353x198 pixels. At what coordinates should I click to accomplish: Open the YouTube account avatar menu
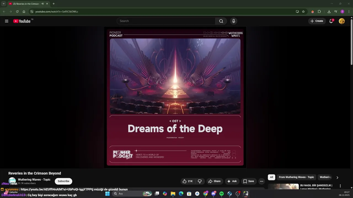[x=342, y=21]
